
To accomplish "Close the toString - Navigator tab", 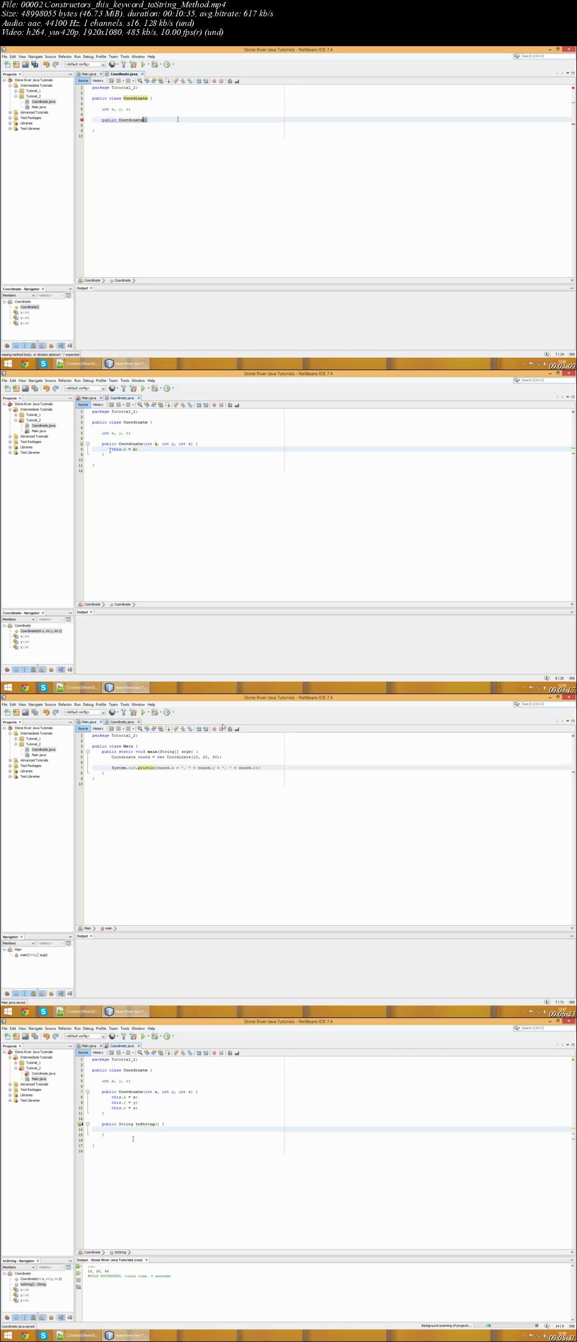I will [38, 1261].
